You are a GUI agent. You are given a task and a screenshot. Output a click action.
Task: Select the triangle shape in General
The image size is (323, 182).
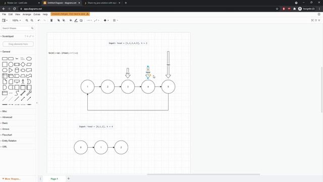tap(11, 70)
